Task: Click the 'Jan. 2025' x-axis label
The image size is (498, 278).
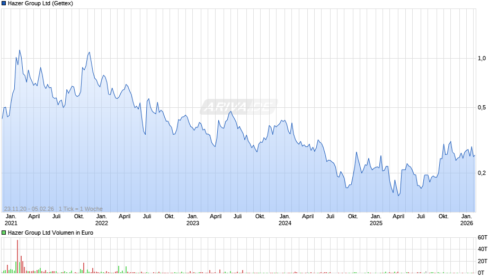Action: 376,220
